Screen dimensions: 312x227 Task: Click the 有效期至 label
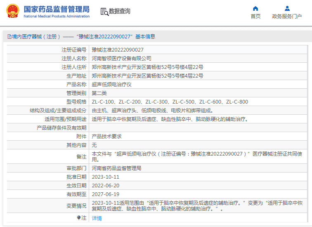[x=76, y=194]
